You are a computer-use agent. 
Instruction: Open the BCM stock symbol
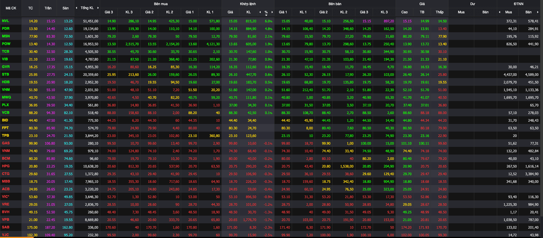coord(6,158)
